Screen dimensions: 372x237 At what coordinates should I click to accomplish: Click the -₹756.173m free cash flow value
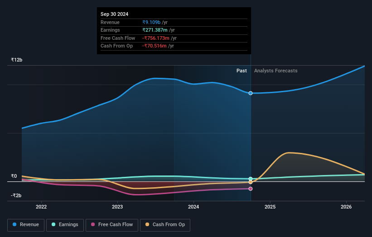(156, 38)
